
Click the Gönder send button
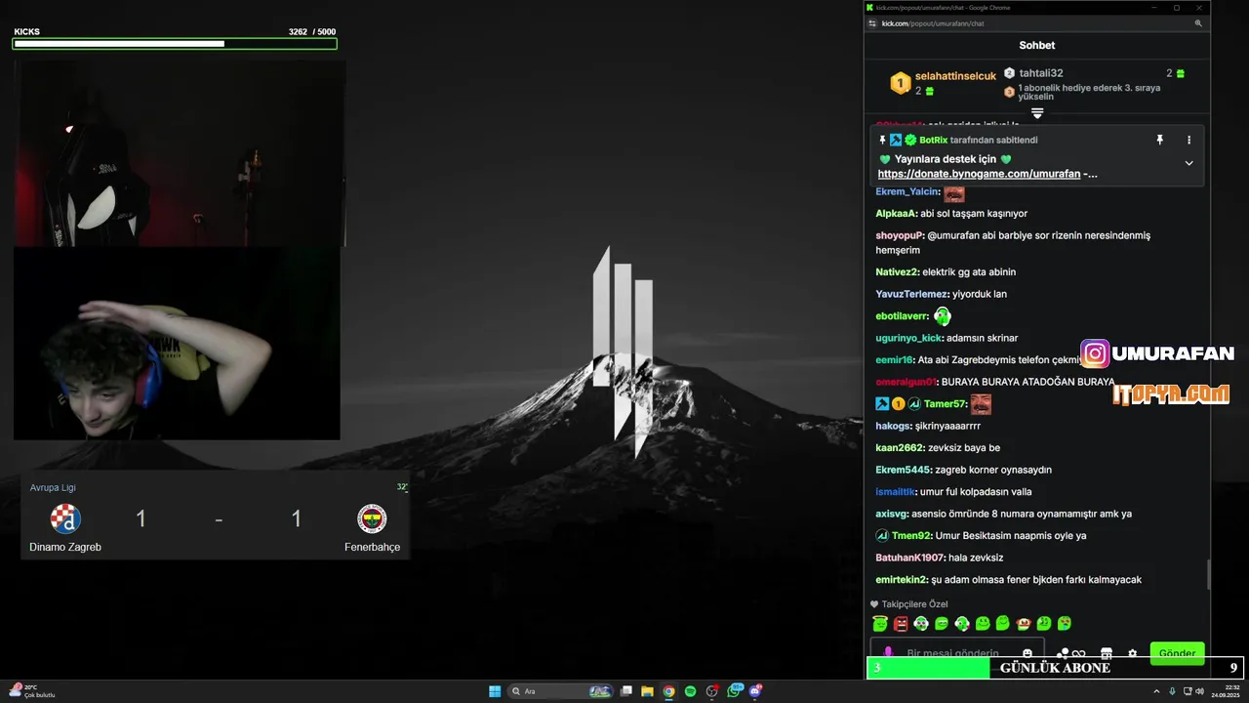(1177, 653)
